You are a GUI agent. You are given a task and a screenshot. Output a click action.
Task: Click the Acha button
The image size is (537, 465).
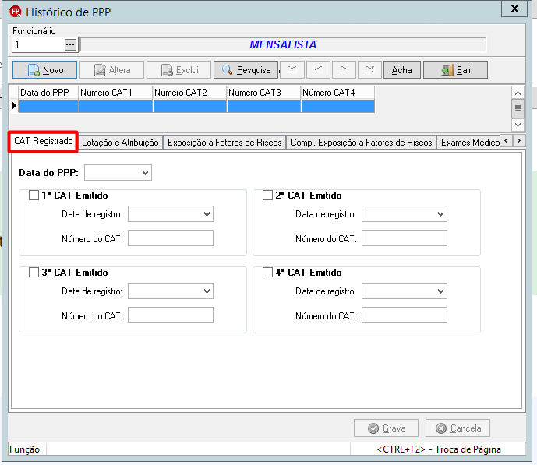[x=401, y=70]
